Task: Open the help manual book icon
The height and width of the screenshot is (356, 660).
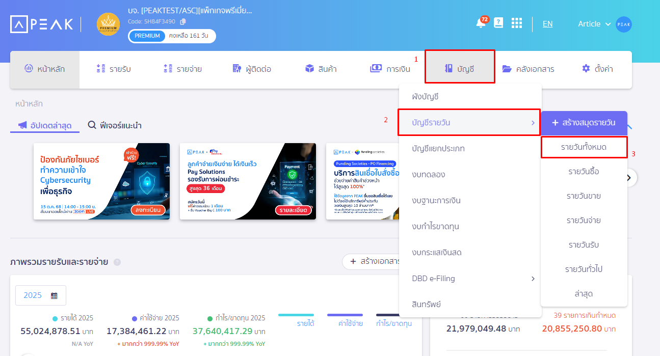Action: [x=498, y=23]
